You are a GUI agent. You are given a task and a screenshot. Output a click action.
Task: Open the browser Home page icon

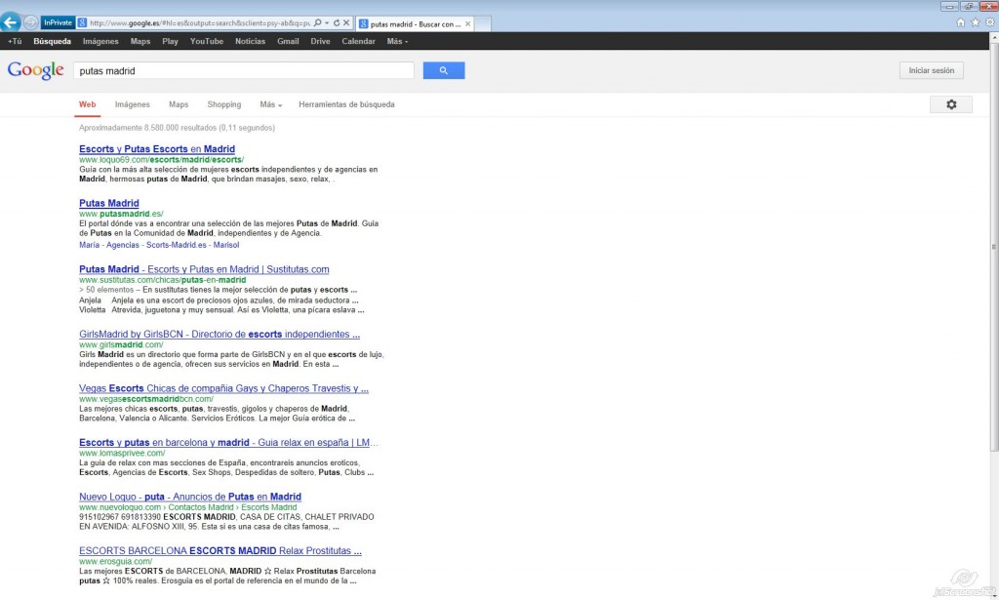tap(961, 22)
